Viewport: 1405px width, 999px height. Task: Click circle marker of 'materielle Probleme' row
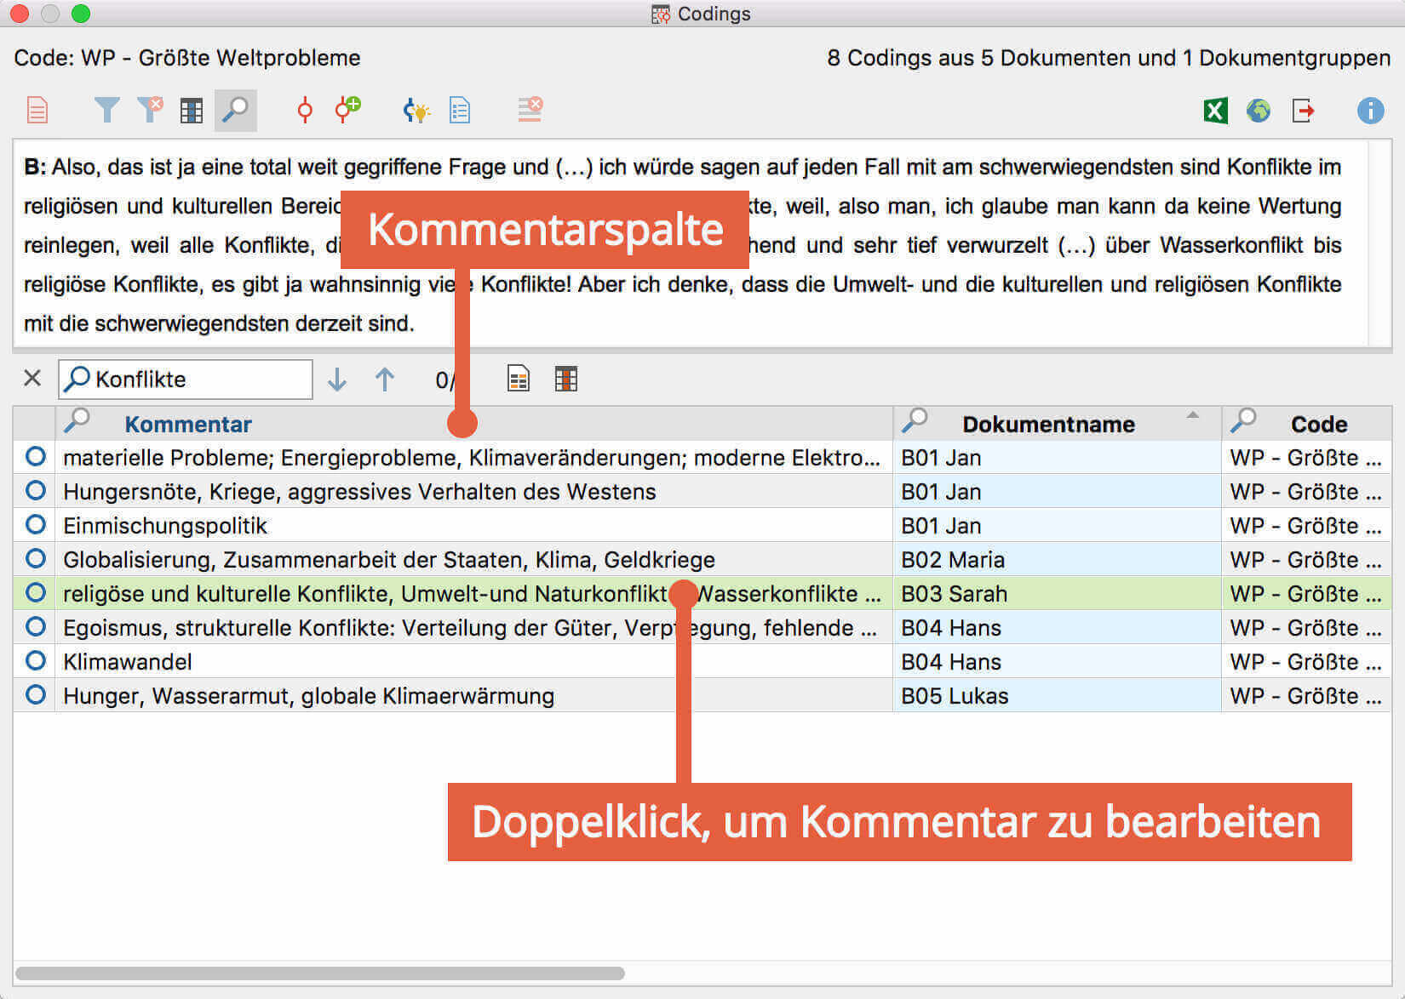click(x=35, y=457)
